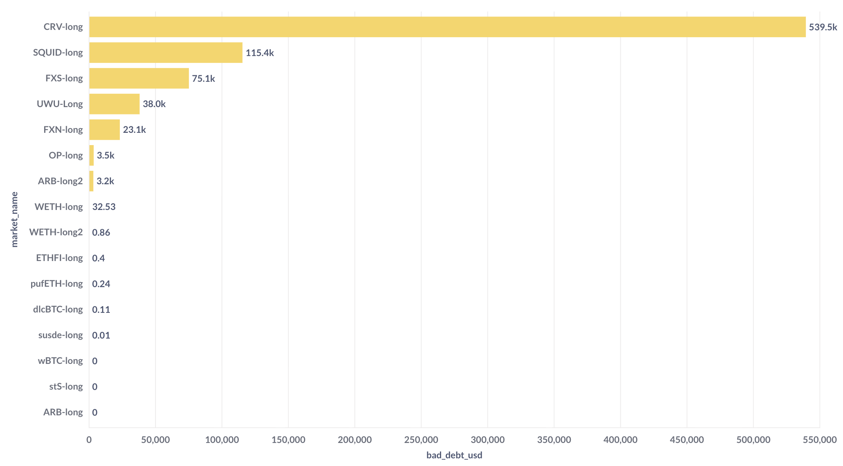The width and height of the screenshot is (843, 466).
Task: Click the UWU-Long bar
Action: (114, 104)
